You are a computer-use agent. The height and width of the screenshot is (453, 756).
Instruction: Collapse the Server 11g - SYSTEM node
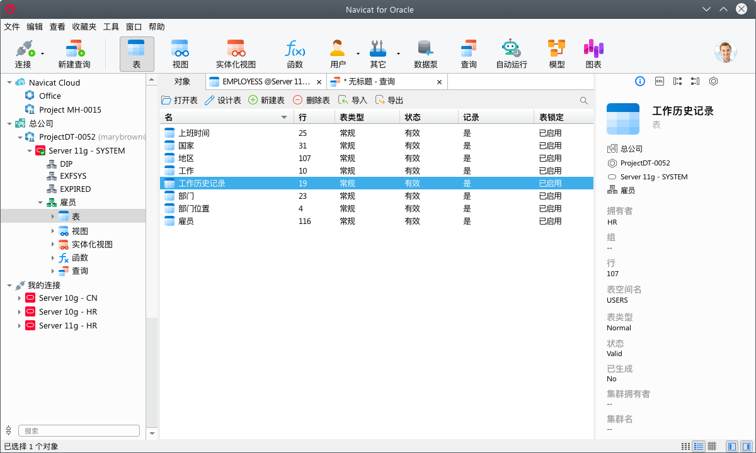coord(30,151)
